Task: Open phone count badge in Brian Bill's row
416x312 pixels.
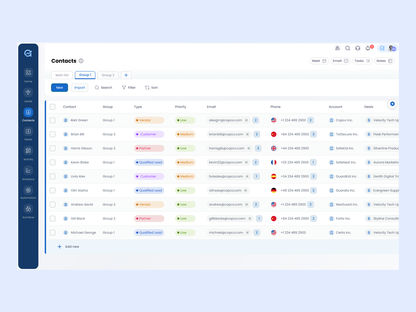Action: pyautogui.click(x=314, y=134)
